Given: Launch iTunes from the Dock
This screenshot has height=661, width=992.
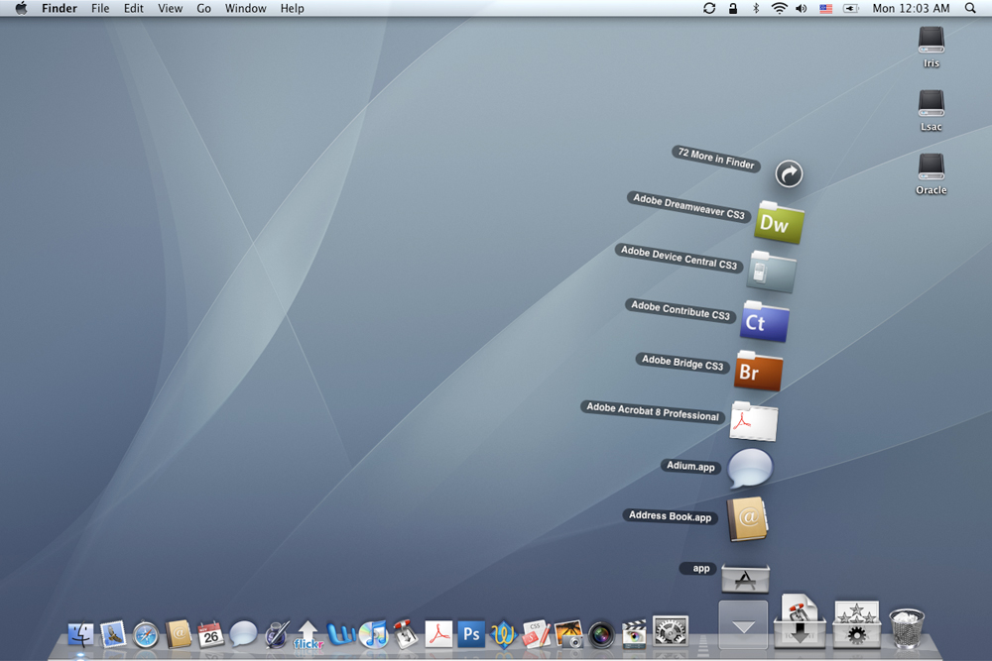Looking at the screenshot, I should pyautogui.click(x=374, y=634).
